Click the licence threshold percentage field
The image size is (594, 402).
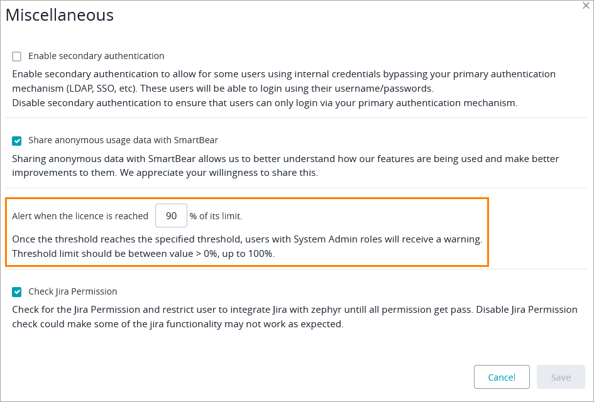pos(171,215)
